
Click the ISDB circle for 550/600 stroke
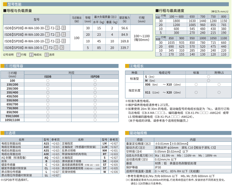click(x=48, y=100)
